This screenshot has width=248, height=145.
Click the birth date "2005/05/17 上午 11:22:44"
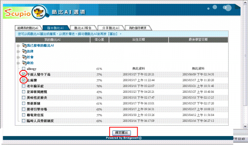pos(139,80)
